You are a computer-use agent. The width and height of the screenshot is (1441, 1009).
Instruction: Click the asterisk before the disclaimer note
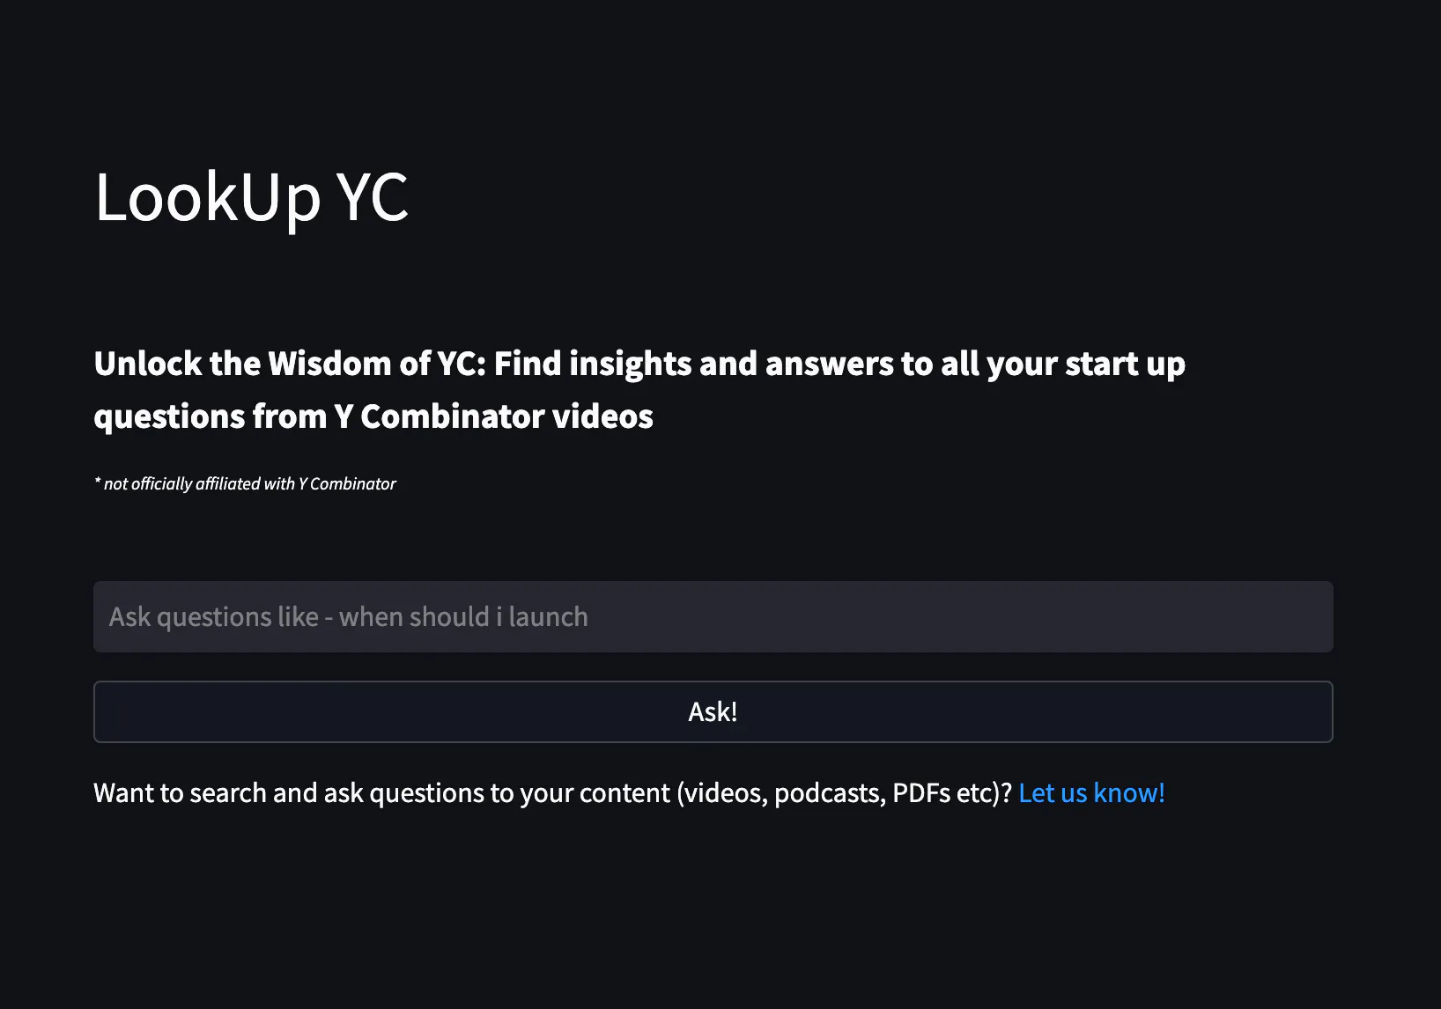point(97,481)
